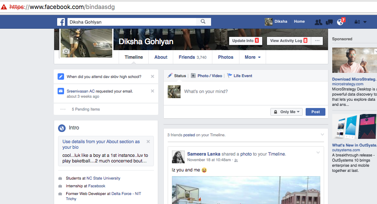Click composer profile avatar thumbnail

pos(174,92)
